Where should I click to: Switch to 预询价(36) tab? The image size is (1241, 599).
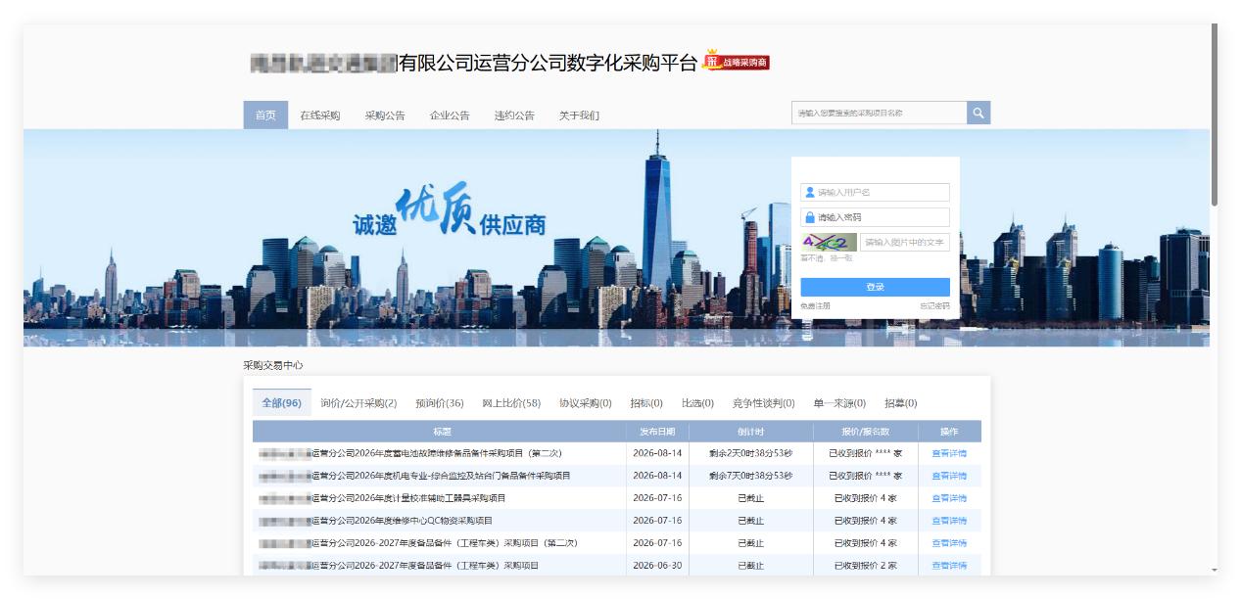440,403
